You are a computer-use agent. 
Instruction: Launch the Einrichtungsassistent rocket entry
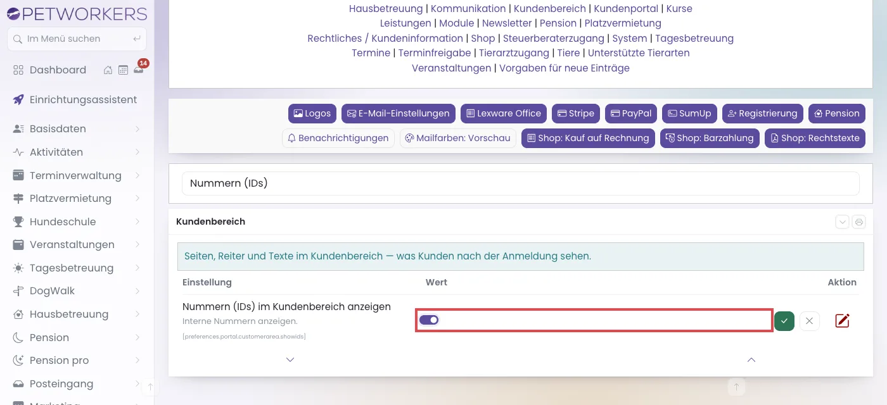(x=75, y=99)
